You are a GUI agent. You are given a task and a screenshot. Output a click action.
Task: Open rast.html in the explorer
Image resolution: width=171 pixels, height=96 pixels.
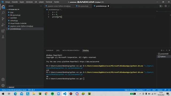coord(13,18)
